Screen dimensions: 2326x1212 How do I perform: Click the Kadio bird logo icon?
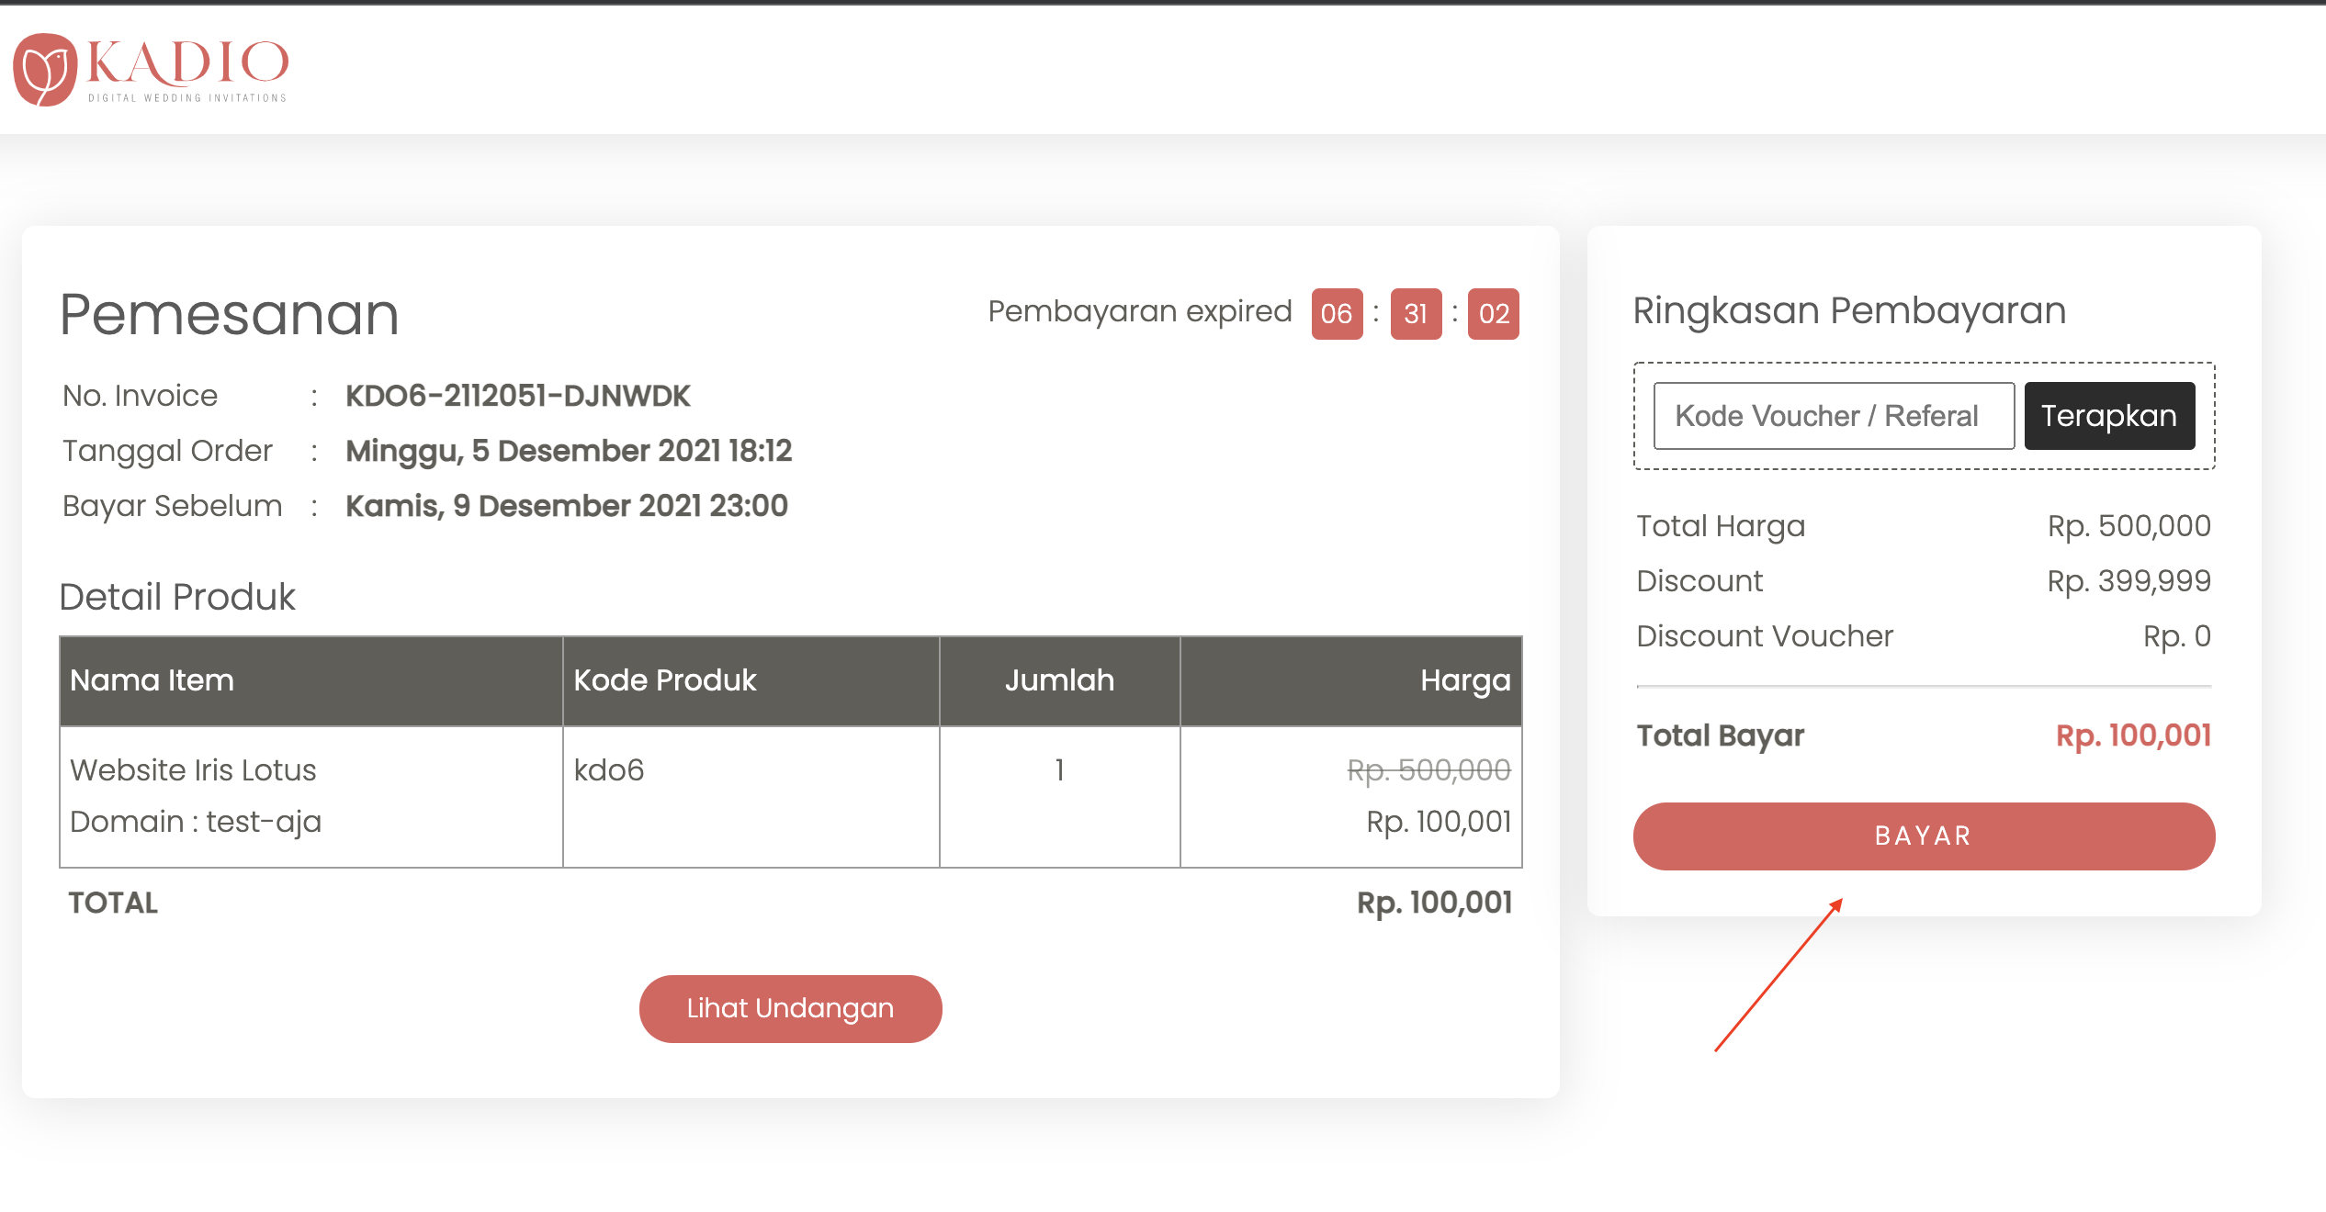click(44, 70)
